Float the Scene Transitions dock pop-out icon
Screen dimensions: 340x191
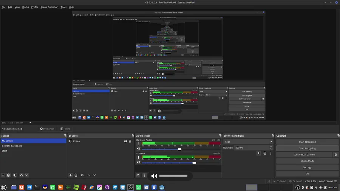click(273, 136)
